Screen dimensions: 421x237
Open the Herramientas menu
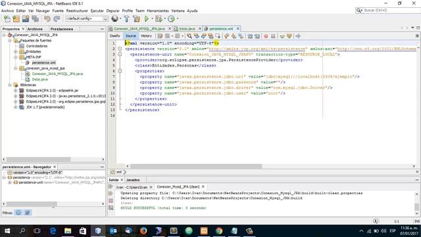158,11
